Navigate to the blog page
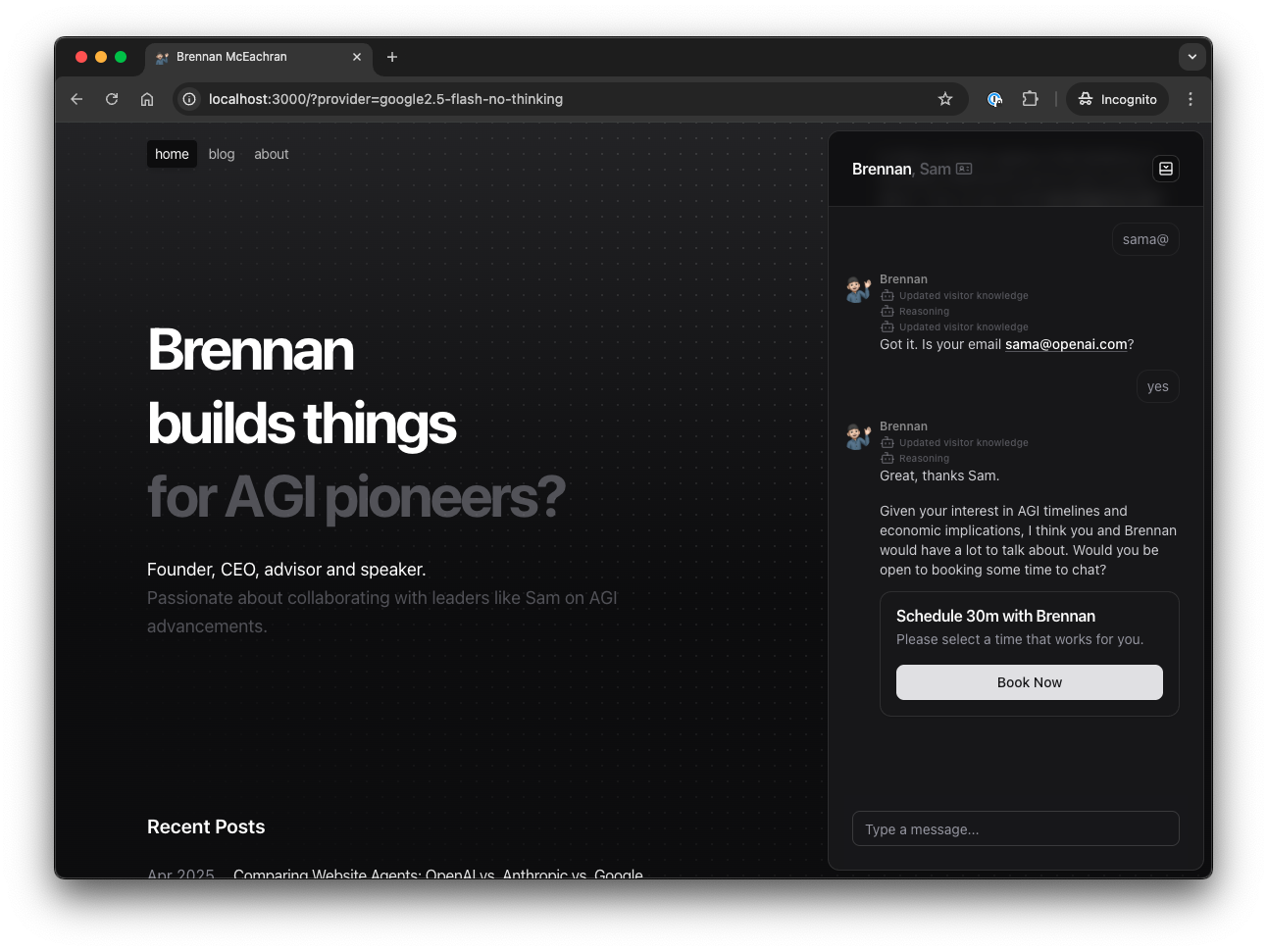1267x951 pixels. tap(222, 154)
